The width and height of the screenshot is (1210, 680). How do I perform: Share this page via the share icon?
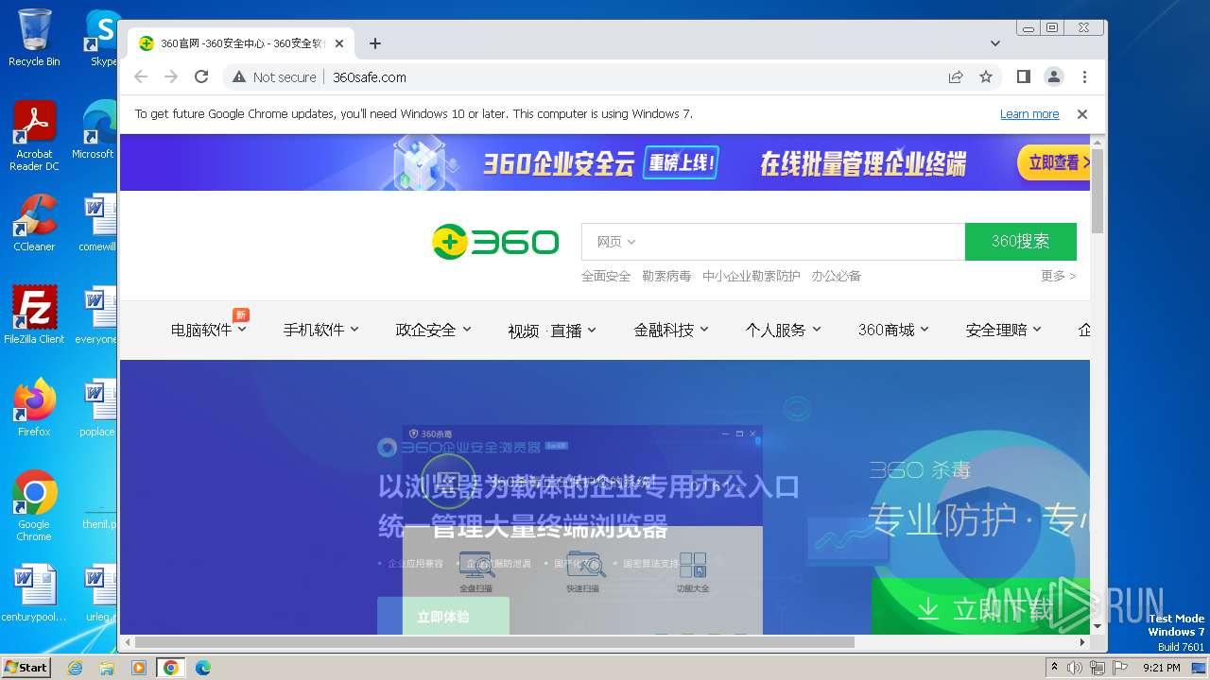click(x=956, y=76)
